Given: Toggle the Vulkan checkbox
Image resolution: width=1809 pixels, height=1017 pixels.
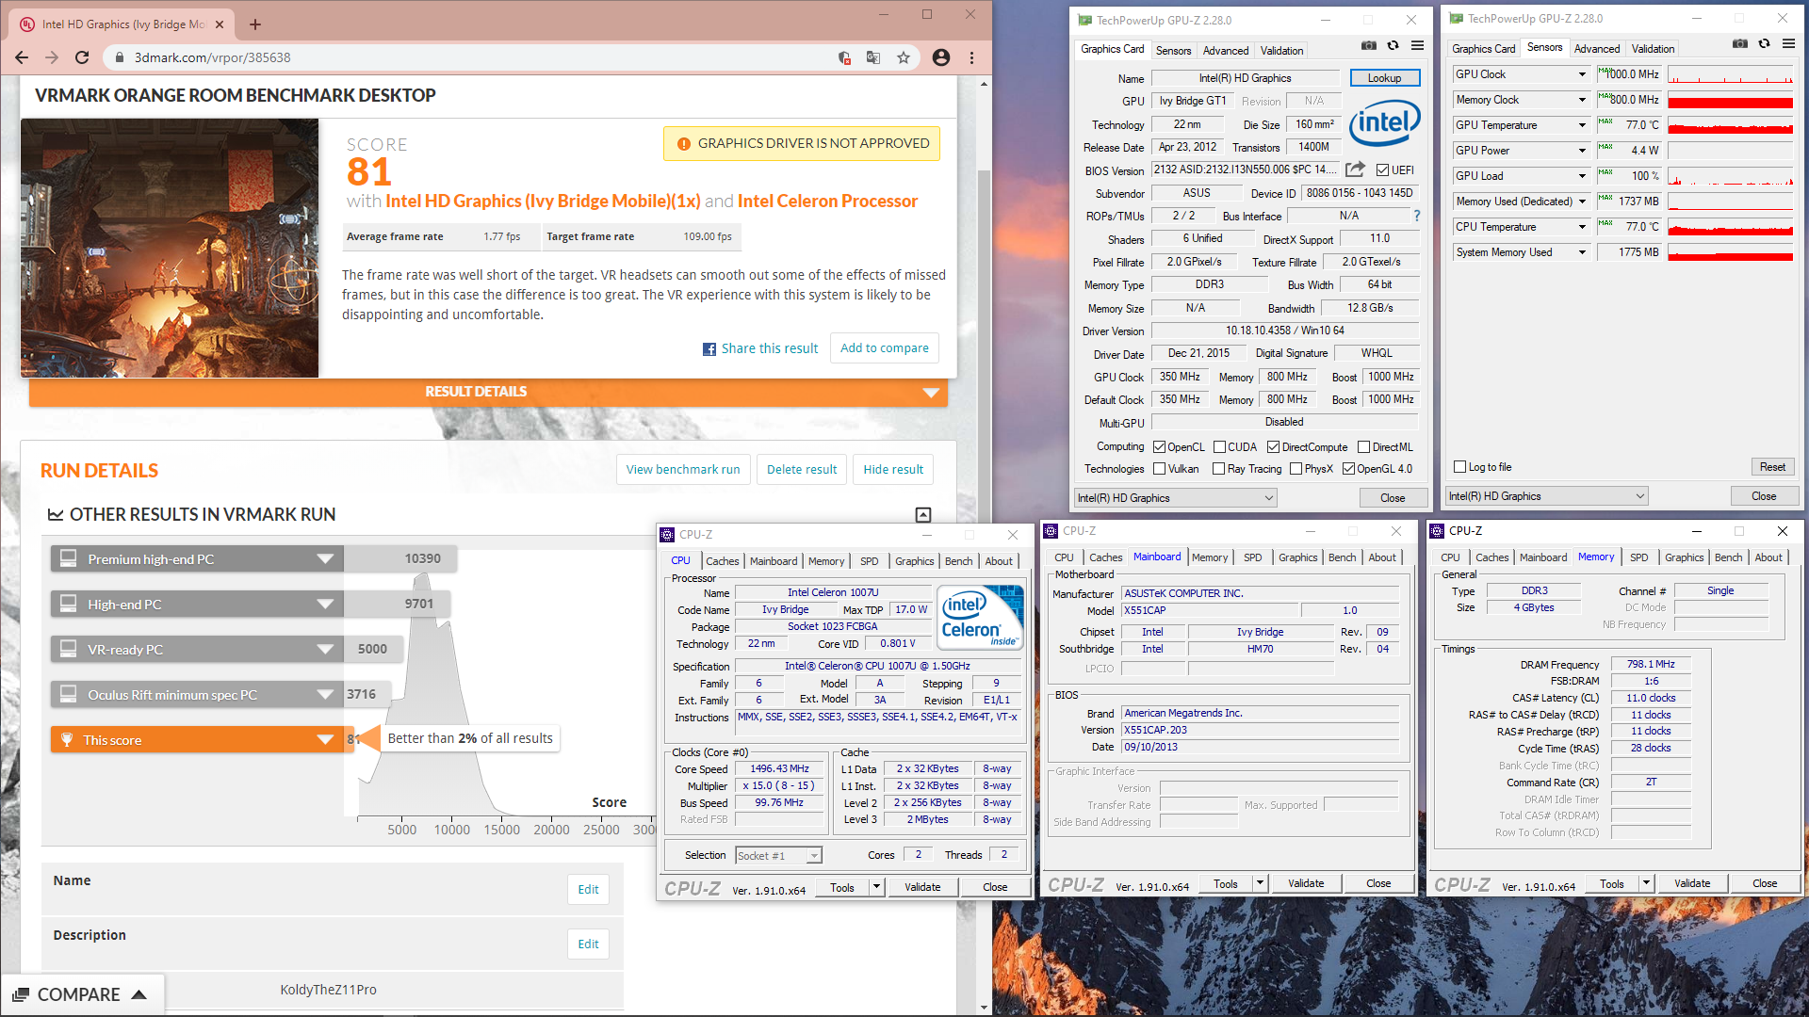Looking at the screenshot, I should [1160, 469].
